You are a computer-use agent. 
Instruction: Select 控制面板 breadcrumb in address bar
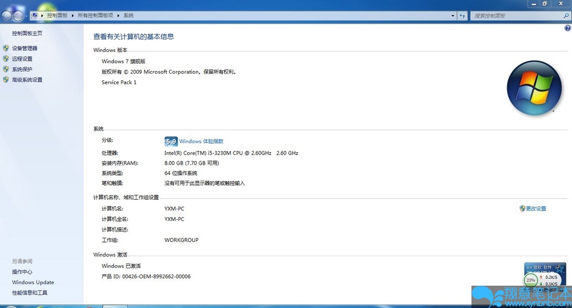click(x=58, y=16)
